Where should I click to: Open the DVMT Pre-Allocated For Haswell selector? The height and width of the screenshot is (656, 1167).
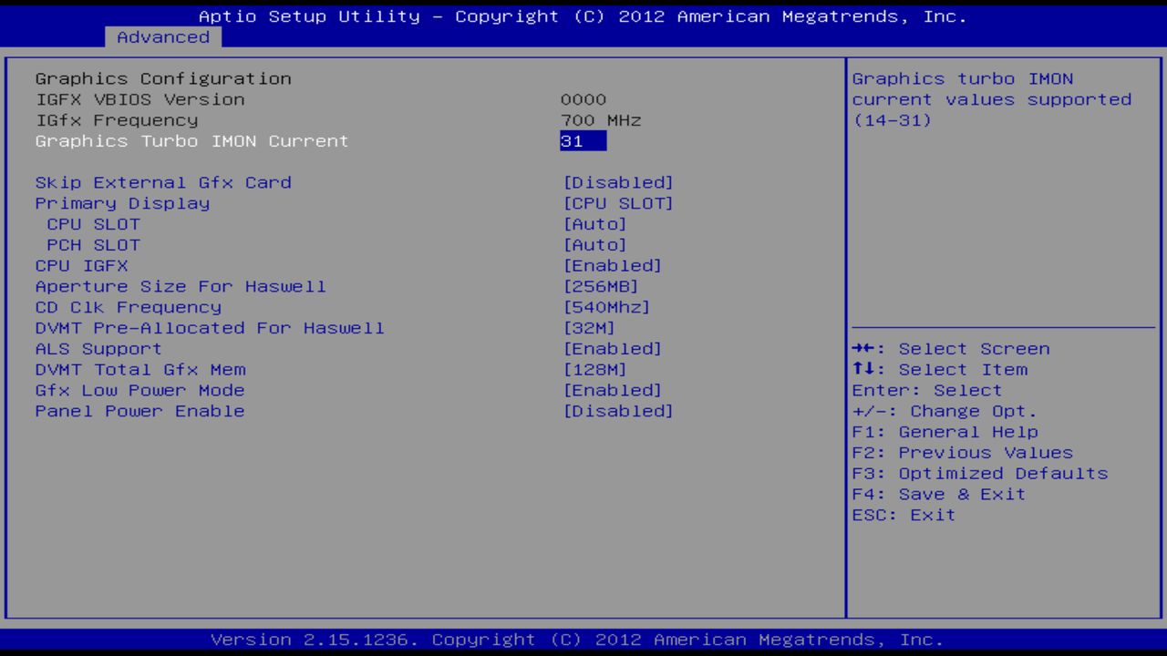coord(588,328)
